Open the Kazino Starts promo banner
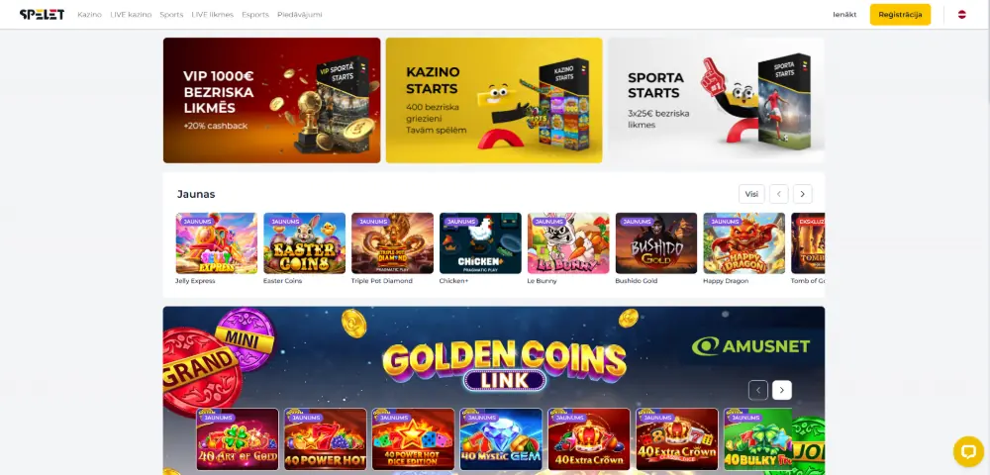Image resolution: width=990 pixels, height=475 pixels. pos(494,100)
